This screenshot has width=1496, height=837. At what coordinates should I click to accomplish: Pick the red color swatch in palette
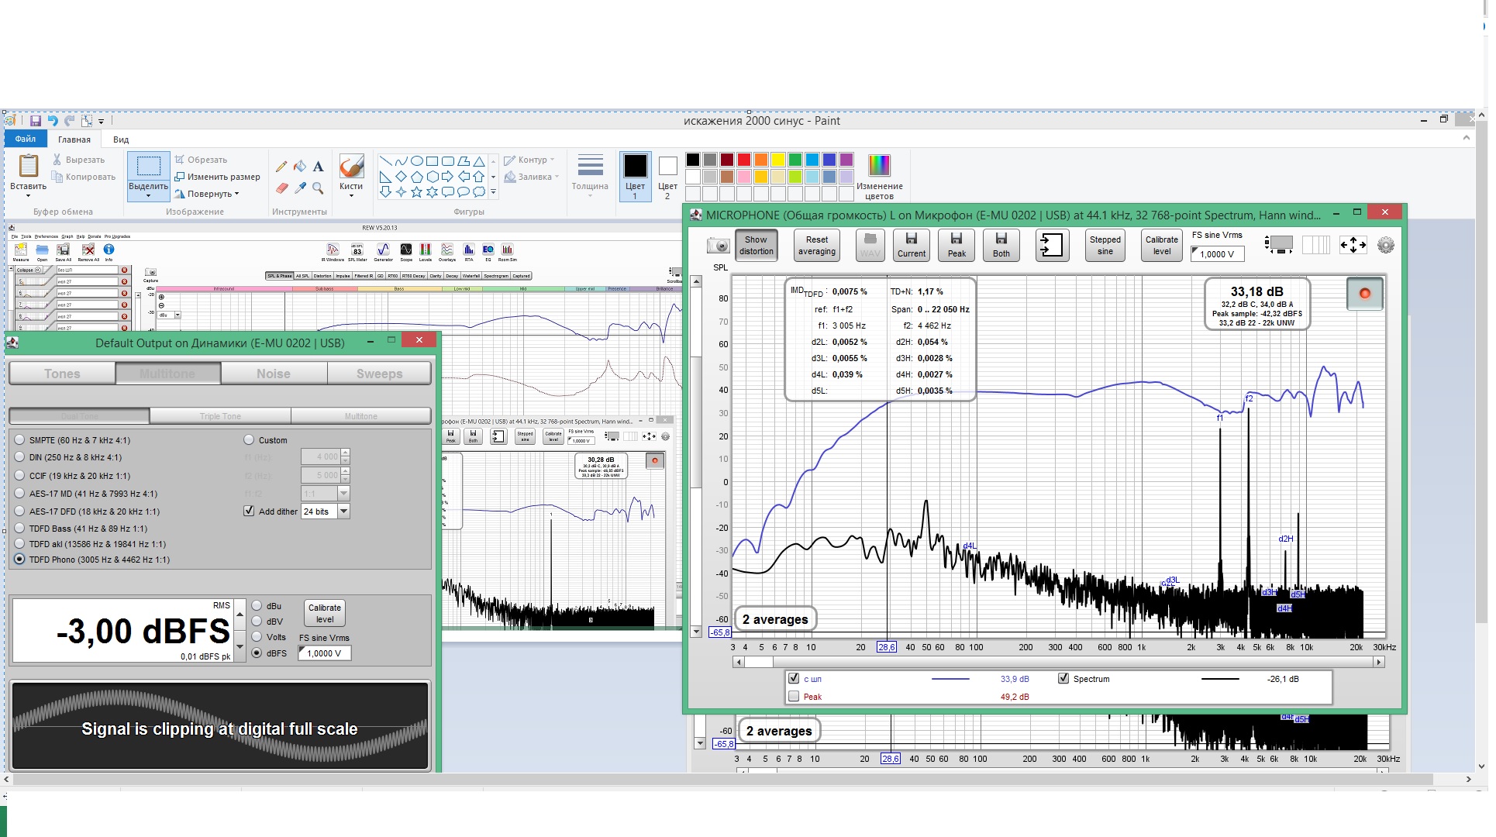click(743, 160)
